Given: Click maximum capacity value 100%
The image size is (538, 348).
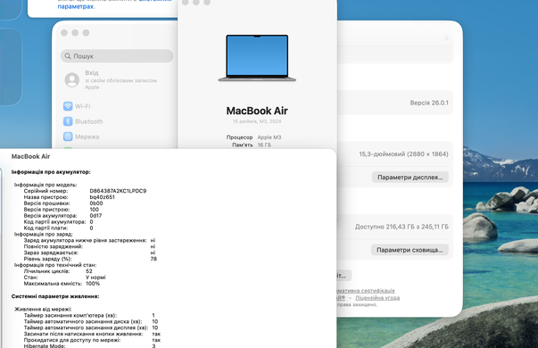Looking at the screenshot, I should pyautogui.click(x=93, y=284).
